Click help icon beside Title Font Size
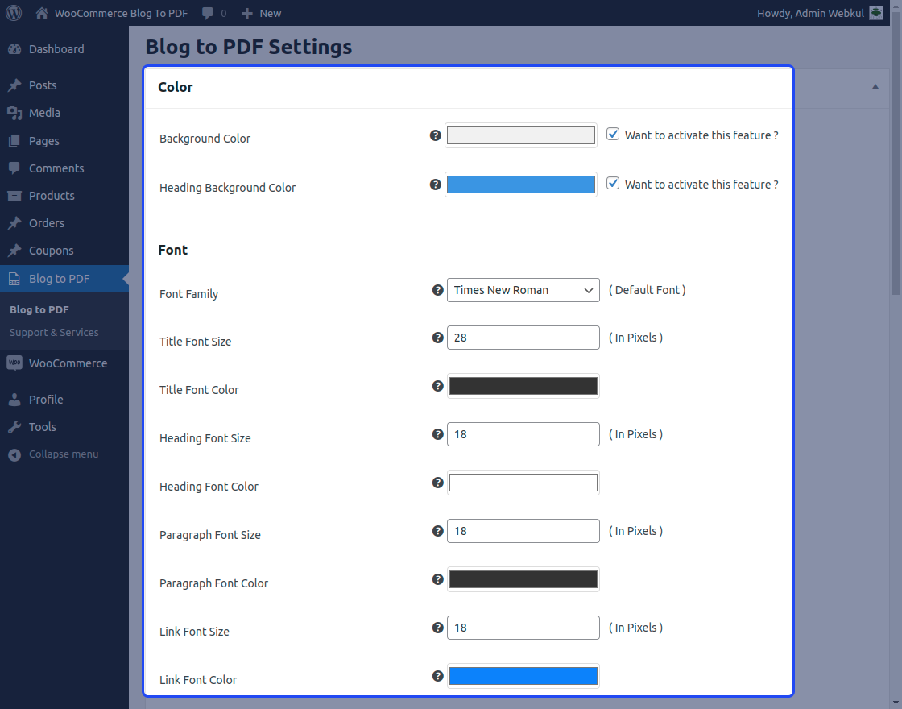The height and width of the screenshot is (709, 902). pyautogui.click(x=438, y=338)
